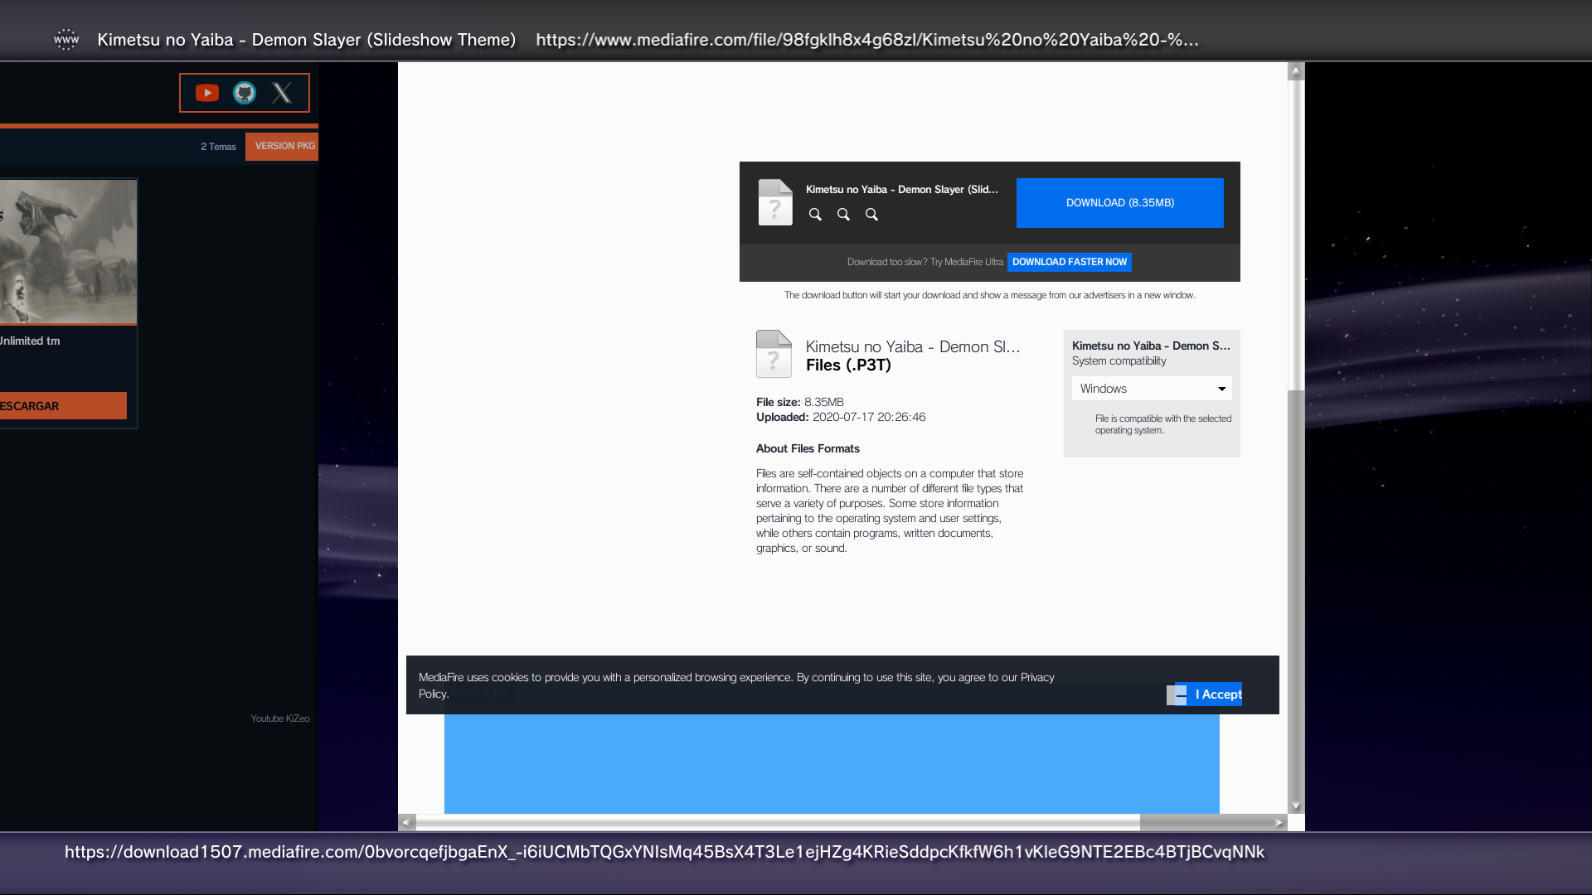Click the vertical scrollbar up arrow

(x=1296, y=71)
